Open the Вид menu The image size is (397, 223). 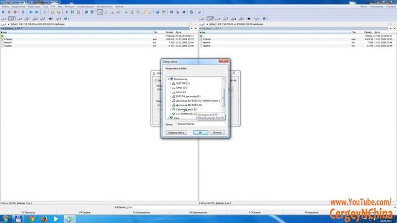60,7
